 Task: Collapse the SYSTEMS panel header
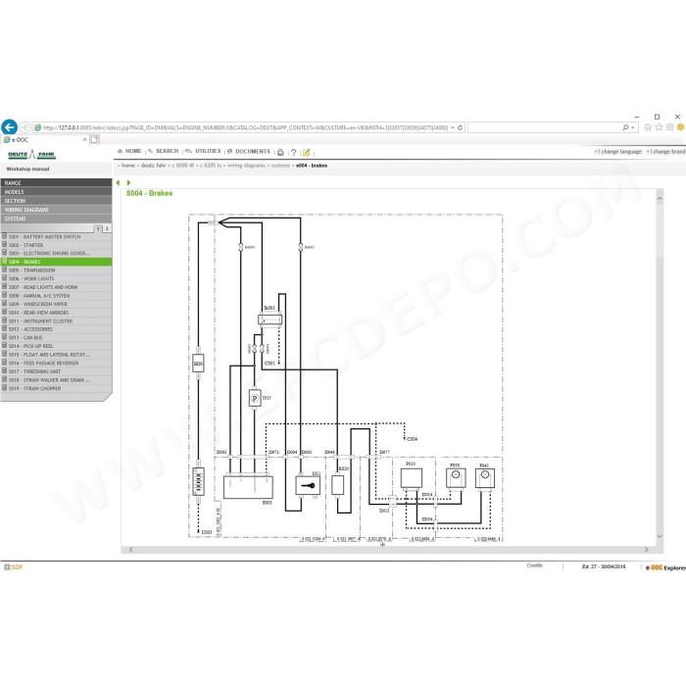point(56,219)
